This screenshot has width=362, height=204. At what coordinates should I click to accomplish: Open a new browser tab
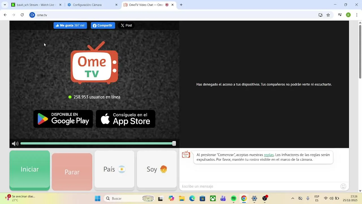[x=181, y=5]
